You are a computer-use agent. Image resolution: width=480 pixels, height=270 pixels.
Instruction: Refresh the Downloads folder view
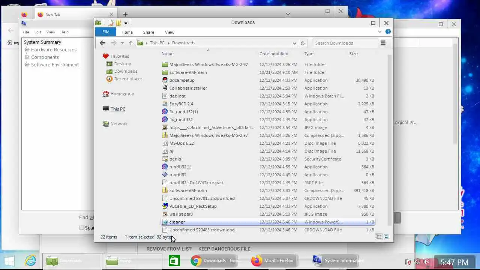click(303, 43)
